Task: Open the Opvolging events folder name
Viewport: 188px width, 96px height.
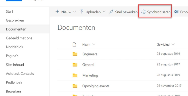Action: pos(96,86)
